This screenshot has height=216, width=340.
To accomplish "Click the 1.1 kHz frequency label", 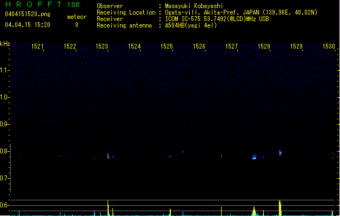I will (x=4, y=70).
